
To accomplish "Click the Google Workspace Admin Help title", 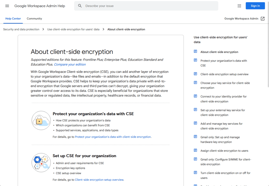I will tap(40, 6).
